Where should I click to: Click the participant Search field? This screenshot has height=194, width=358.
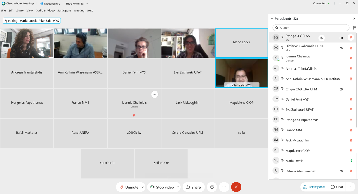[x=311, y=28]
